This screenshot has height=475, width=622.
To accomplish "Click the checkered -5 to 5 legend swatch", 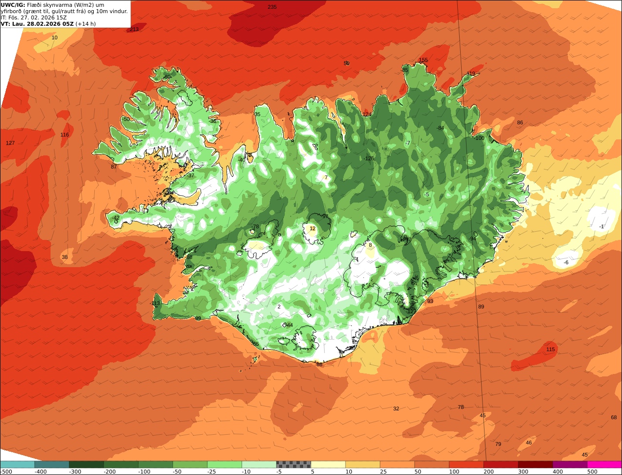I will pyautogui.click(x=294, y=464).
